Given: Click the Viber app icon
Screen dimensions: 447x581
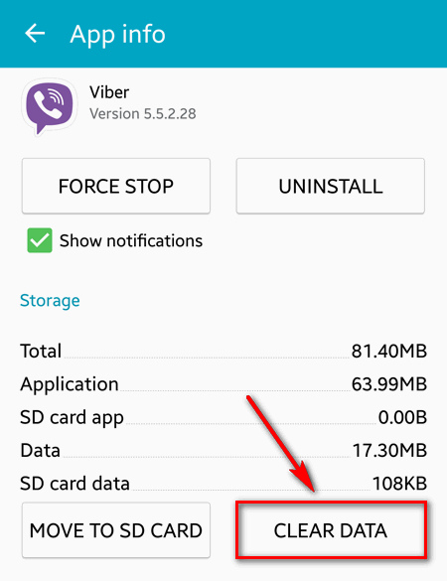Looking at the screenshot, I should (x=50, y=106).
